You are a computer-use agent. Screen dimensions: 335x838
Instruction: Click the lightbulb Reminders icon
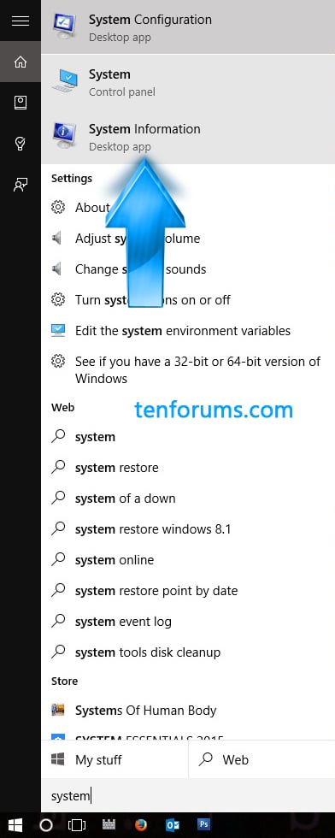click(21, 144)
